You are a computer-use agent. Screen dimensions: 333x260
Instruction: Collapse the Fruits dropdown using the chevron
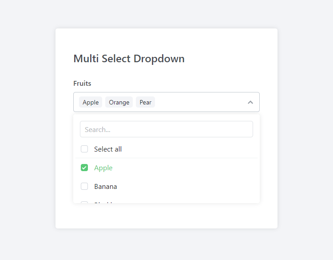point(250,102)
